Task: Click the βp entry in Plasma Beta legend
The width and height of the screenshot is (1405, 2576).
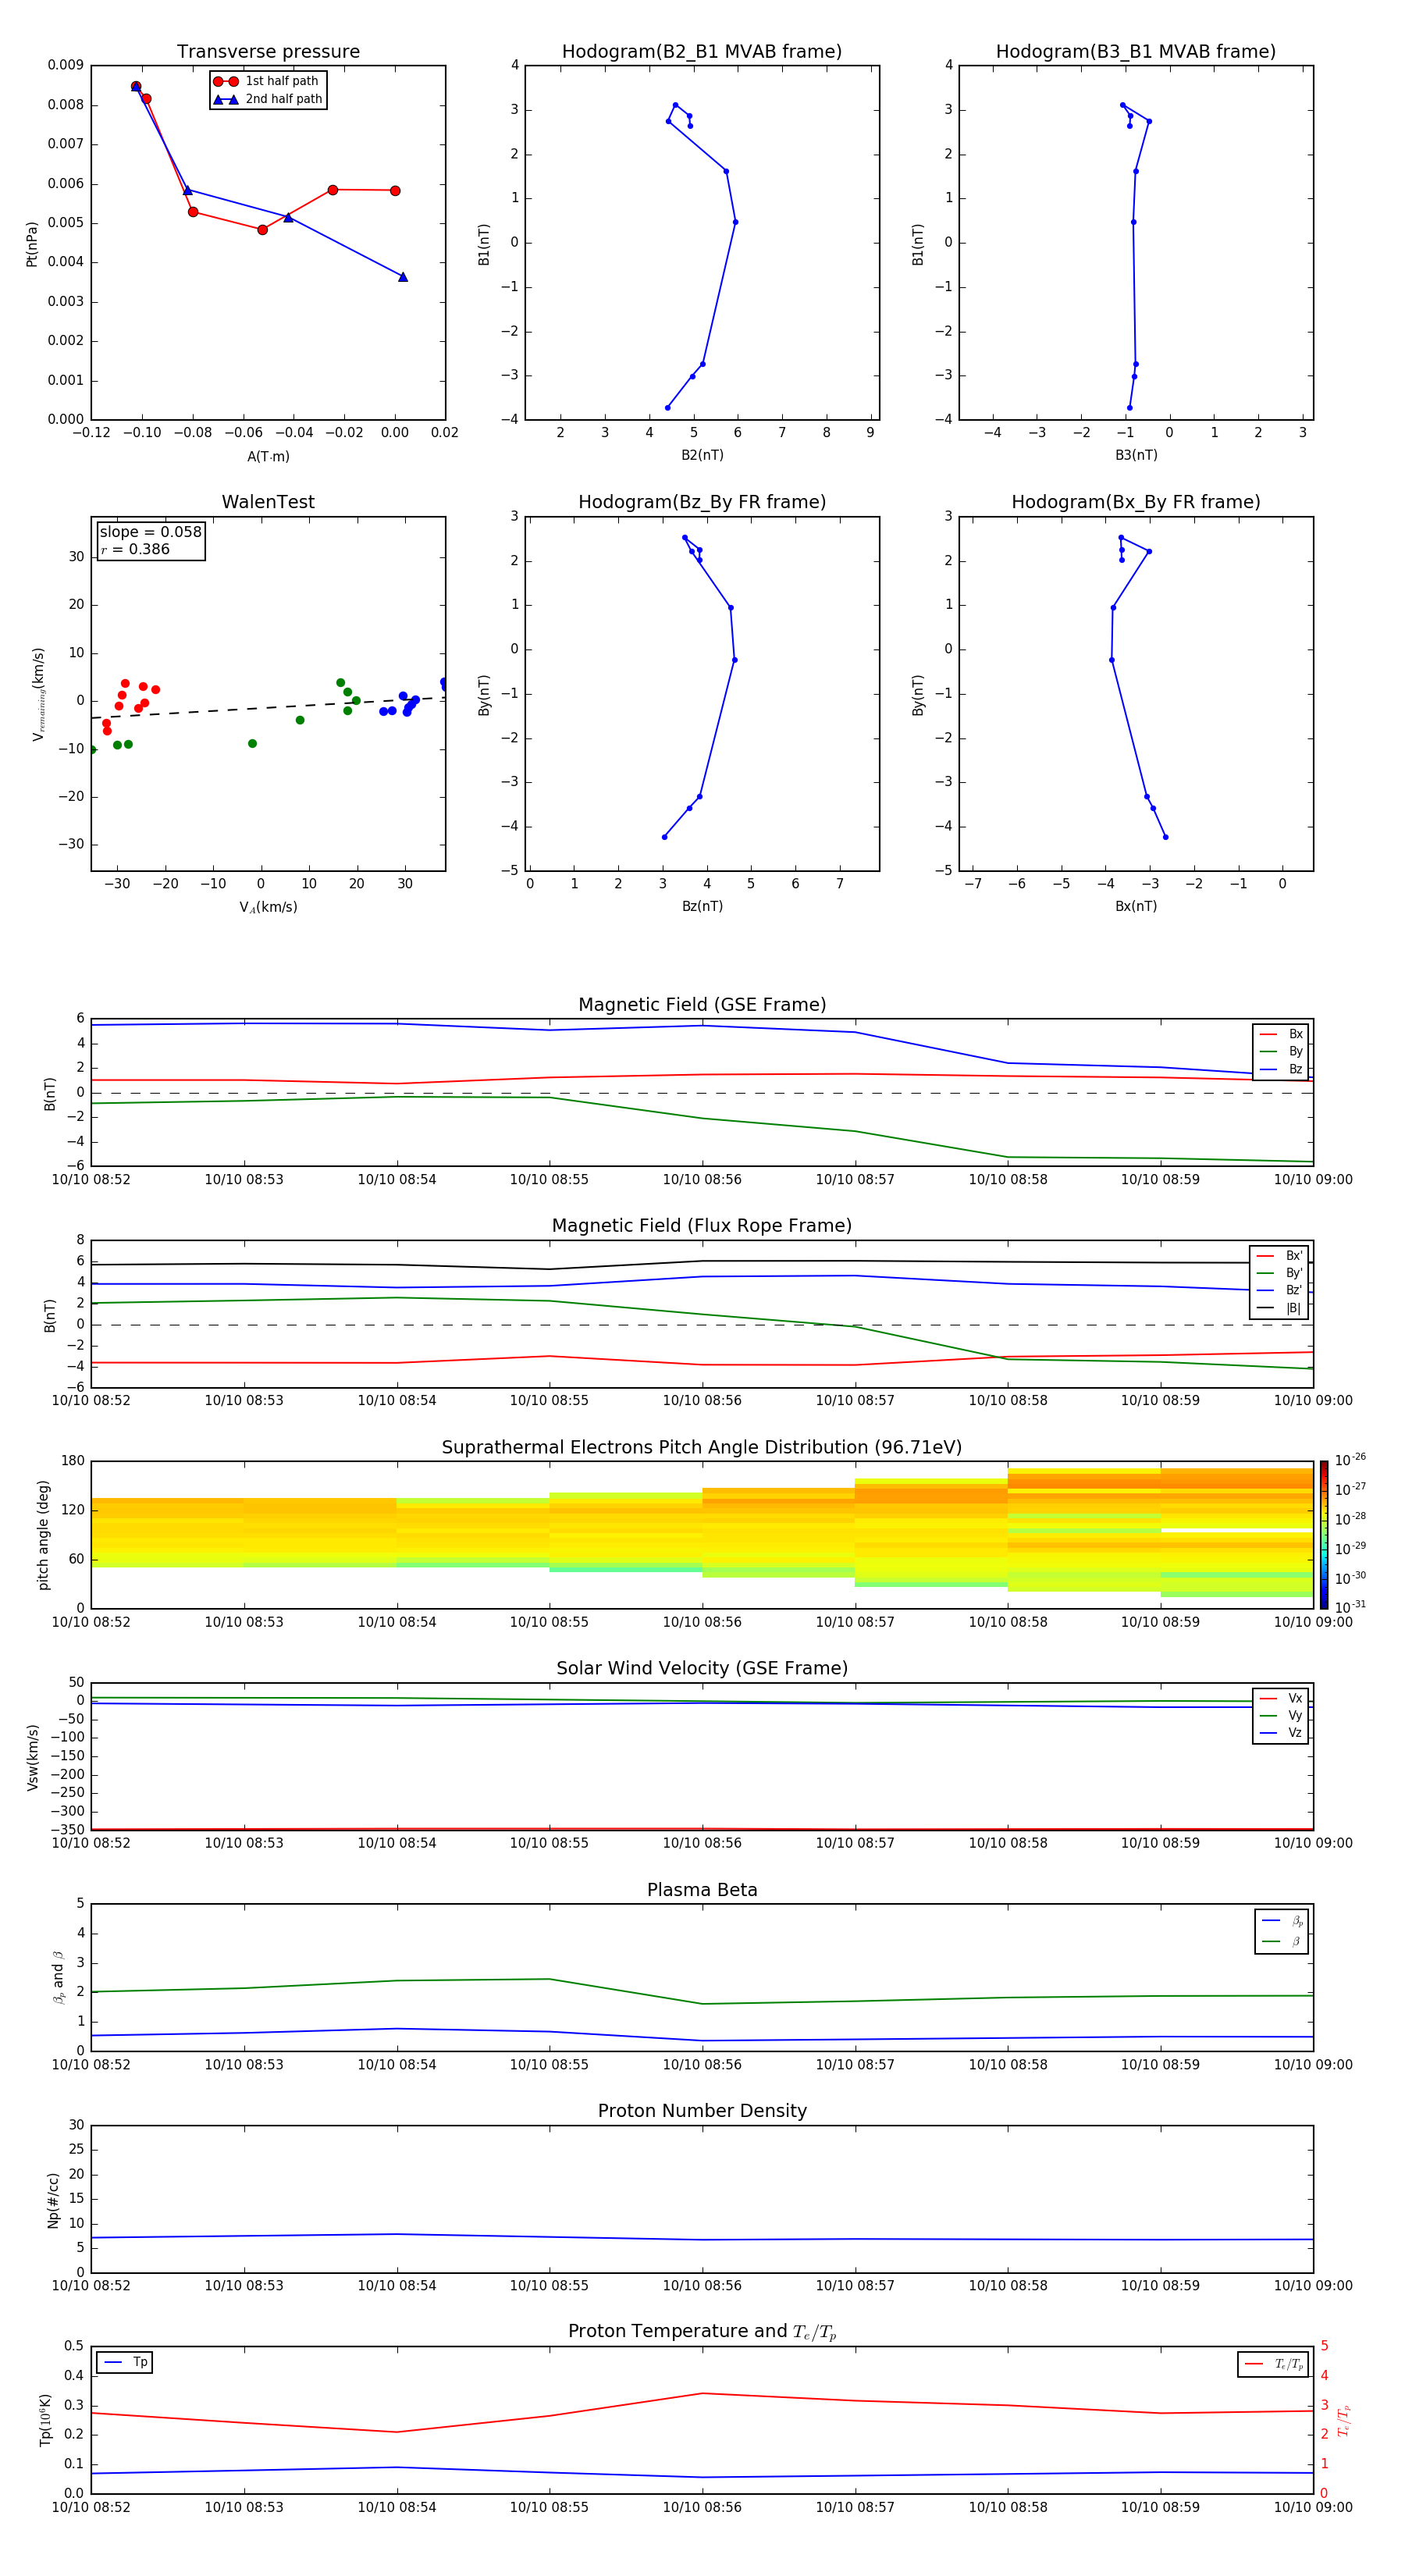Action: (x=1282, y=1921)
